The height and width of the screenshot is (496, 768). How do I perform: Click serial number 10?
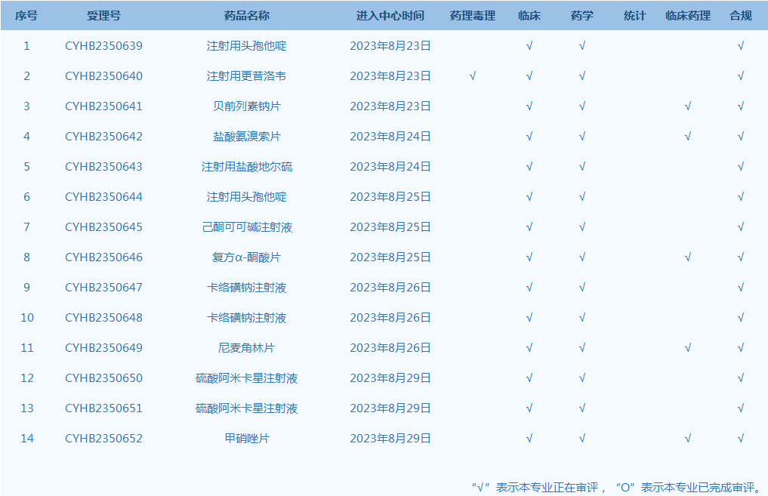pyautogui.click(x=27, y=318)
